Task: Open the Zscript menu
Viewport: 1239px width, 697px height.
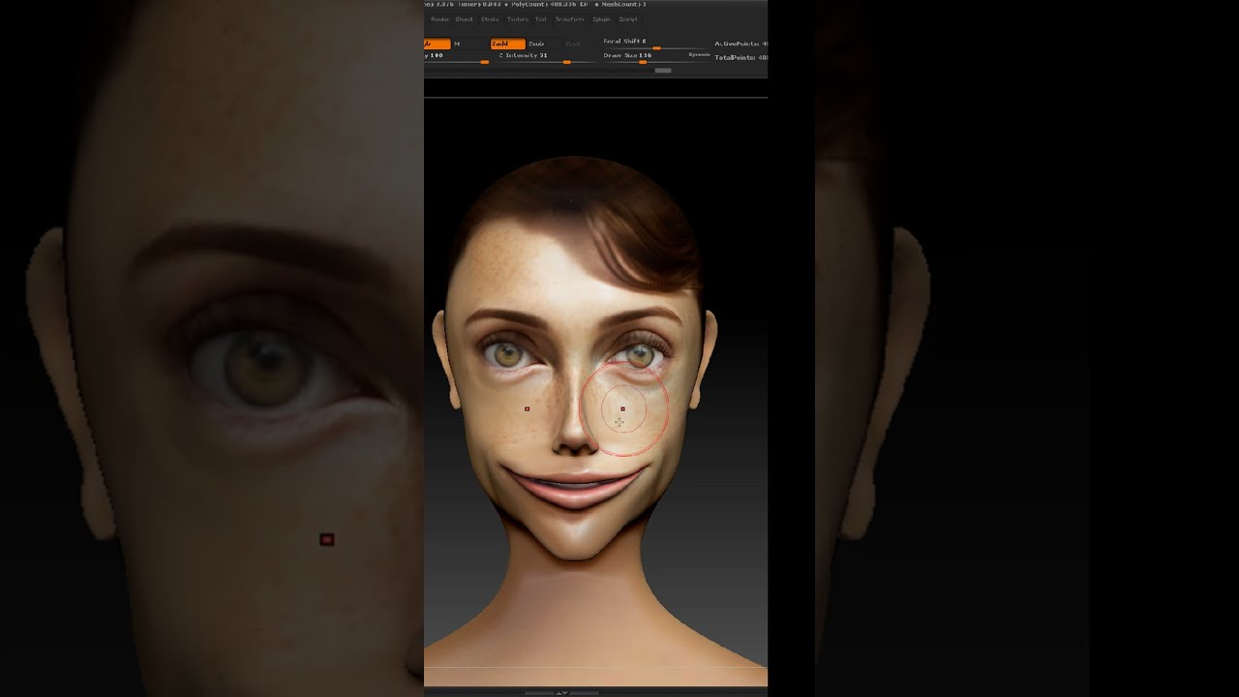Action: (628, 19)
